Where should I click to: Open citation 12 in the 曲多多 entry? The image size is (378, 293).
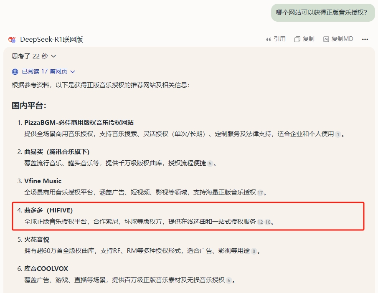pyautogui.click(x=260, y=222)
